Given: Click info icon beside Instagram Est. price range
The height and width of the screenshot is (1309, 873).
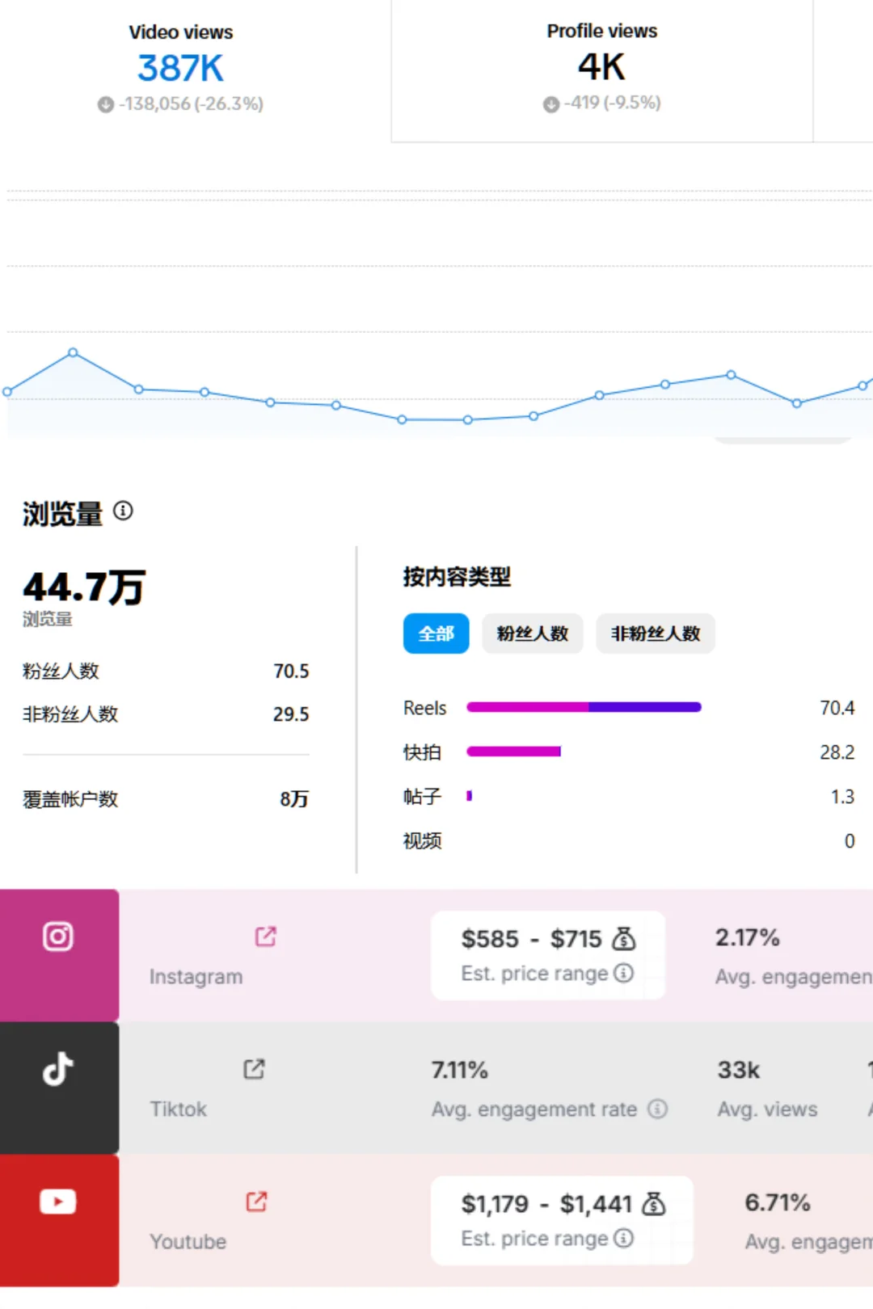Looking at the screenshot, I should pos(623,973).
